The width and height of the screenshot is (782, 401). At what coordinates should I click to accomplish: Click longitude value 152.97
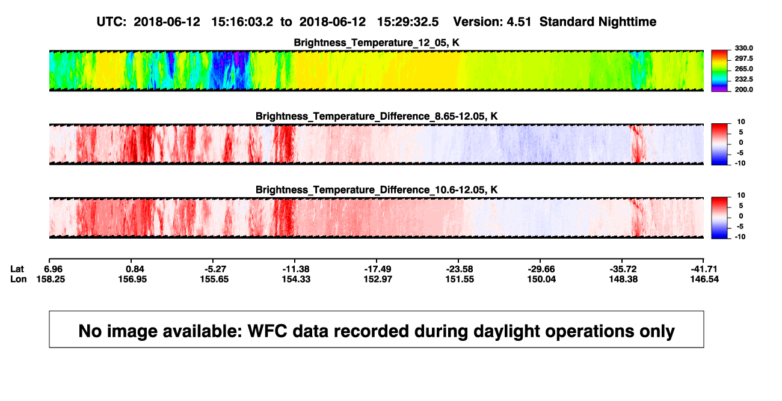(x=378, y=279)
